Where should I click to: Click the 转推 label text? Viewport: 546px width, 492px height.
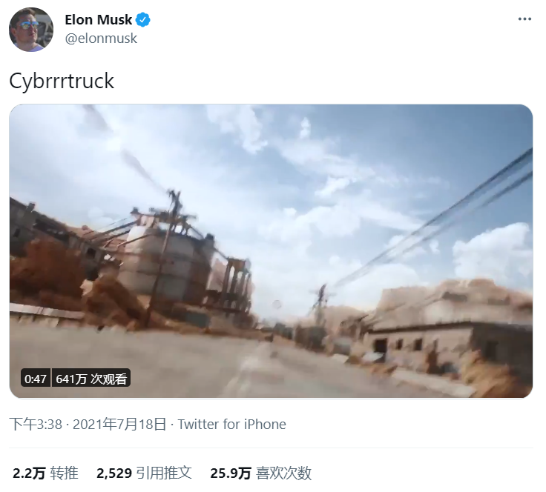[64, 473]
